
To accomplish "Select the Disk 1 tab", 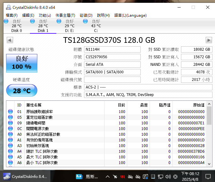I will 43,26.
